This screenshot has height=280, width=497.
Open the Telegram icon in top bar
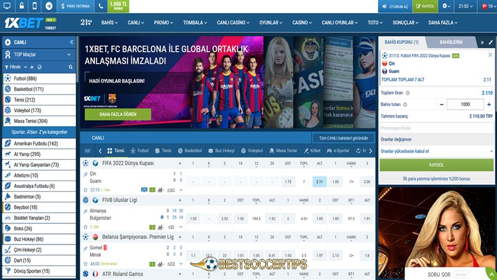pos(49,6)
